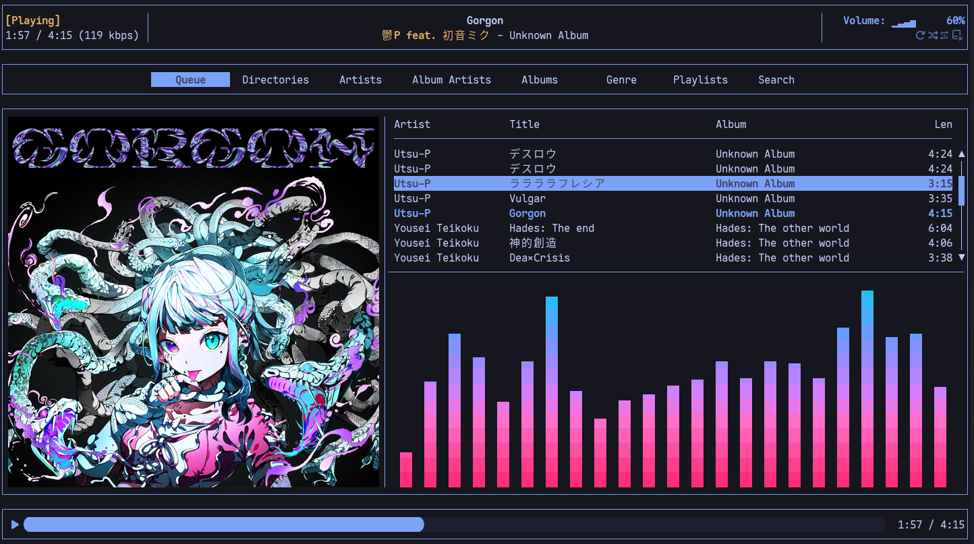Toggle repeat mode icon

(x=920, y=36)
